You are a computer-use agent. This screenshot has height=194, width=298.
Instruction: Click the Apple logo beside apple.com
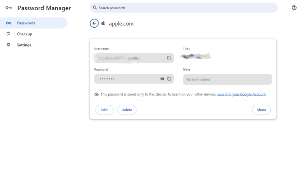pos(103,23)
